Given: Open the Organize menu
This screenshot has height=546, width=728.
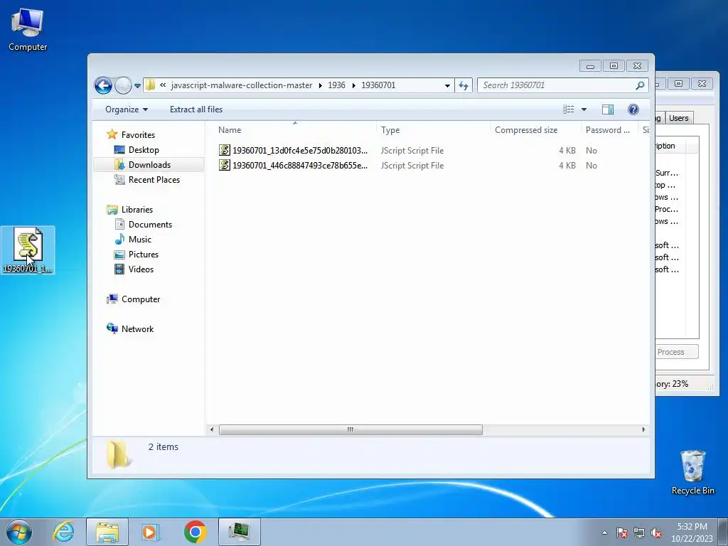Looking at the screenshot, I should [127, 109].
